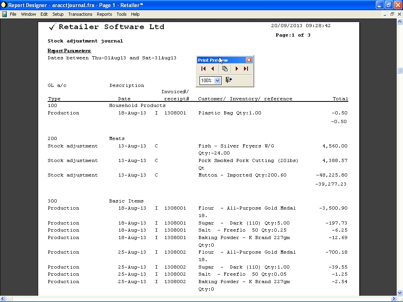The width and height of the screenshot is (403, 302).
Task: Click the Retailer book icon in menu bar
Action: tap(4, 14)
